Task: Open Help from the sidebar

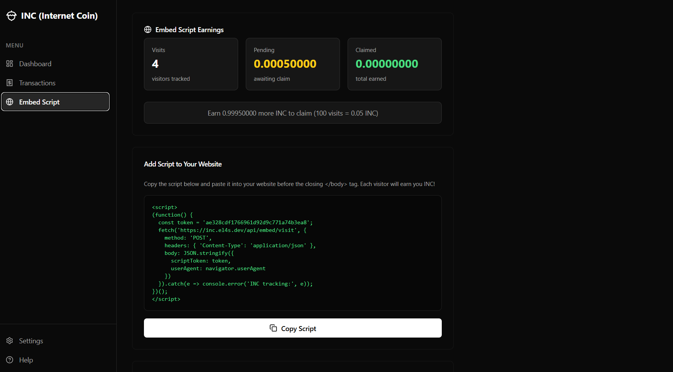Action: click(x=26, y=360)
